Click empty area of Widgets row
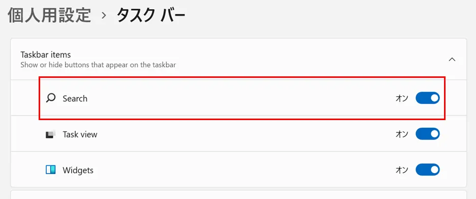This screenshot has width=476, height=199. (243, 170)
